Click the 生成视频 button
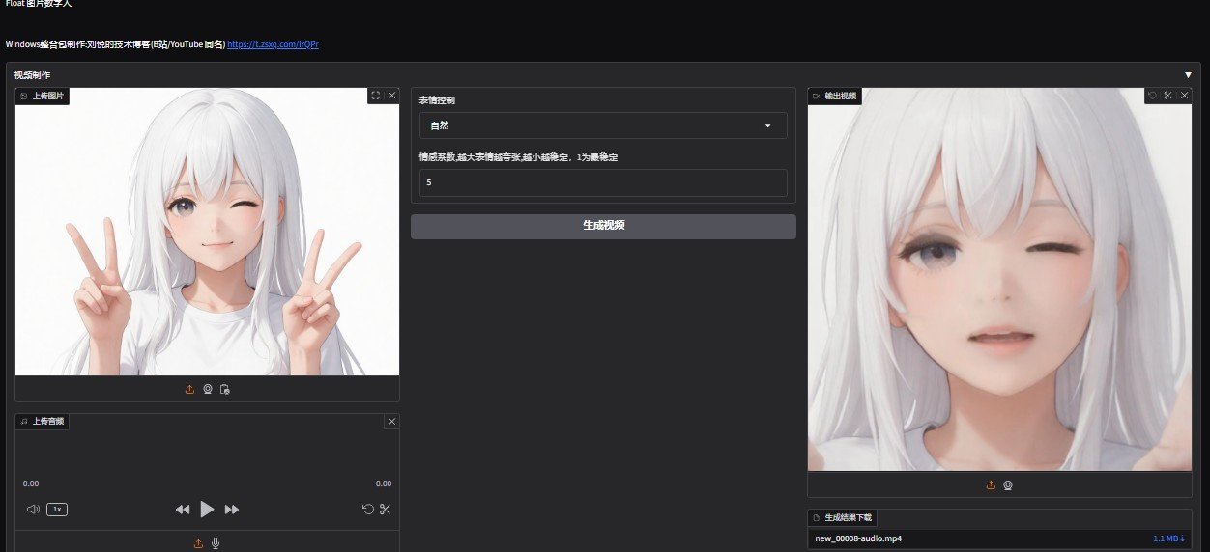Image resolution: width=1210 pixels, height=552 pixels. [x=603, y=226]
